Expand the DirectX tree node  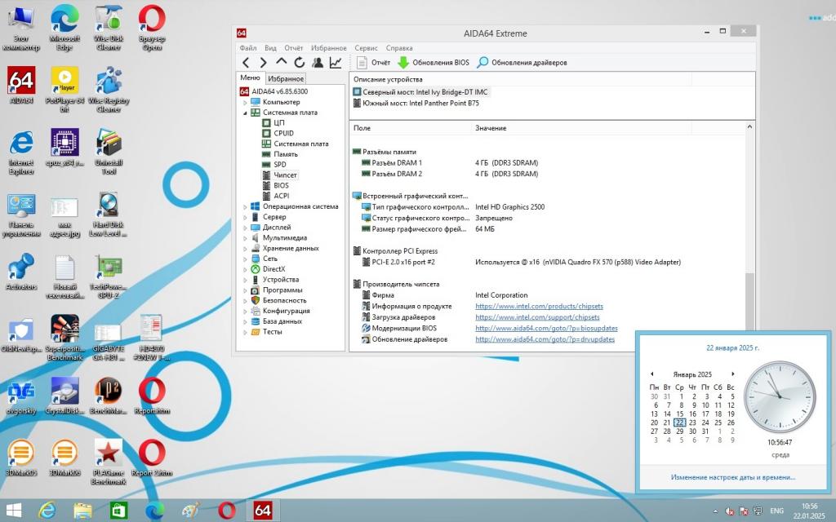coord(245,269)
